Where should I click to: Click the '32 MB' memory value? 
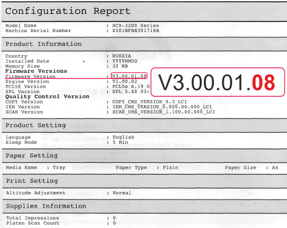[120, 66]
